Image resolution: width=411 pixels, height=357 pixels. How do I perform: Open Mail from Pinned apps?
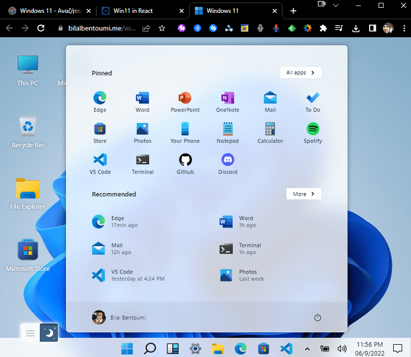[x=270, y=102]
